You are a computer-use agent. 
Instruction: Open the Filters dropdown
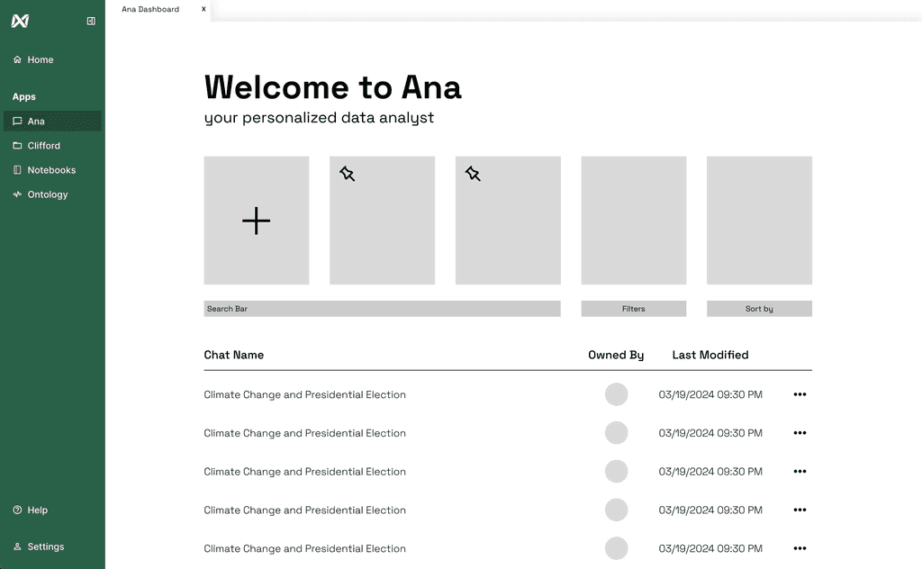[x=633, y=309]
